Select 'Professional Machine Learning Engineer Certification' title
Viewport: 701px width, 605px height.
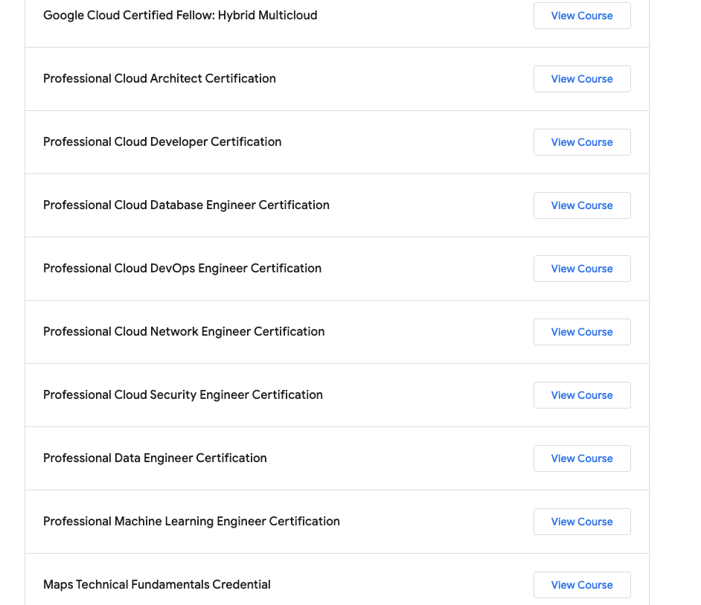191,522
